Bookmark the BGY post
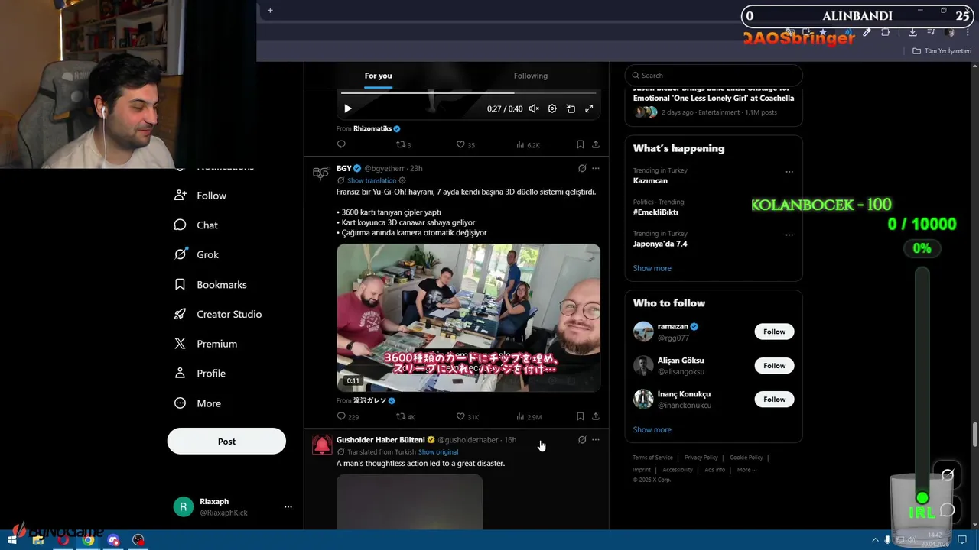Image resolution: width=979 pixels, height=550 pixels. [580, 416]
